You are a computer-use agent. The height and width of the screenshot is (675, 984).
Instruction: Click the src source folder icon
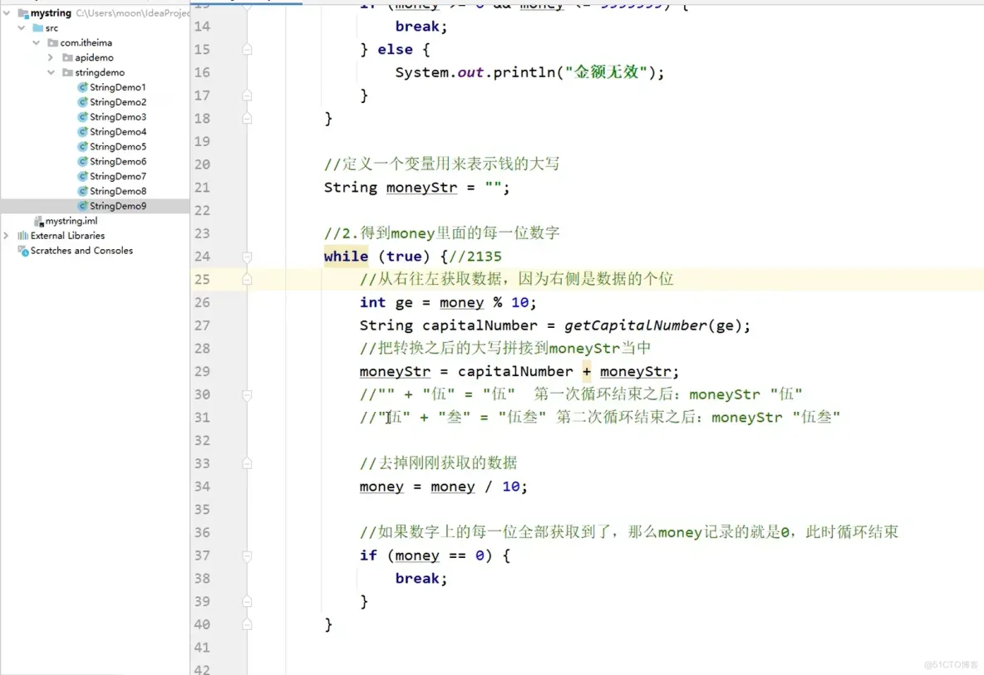[x=37, y=27]
